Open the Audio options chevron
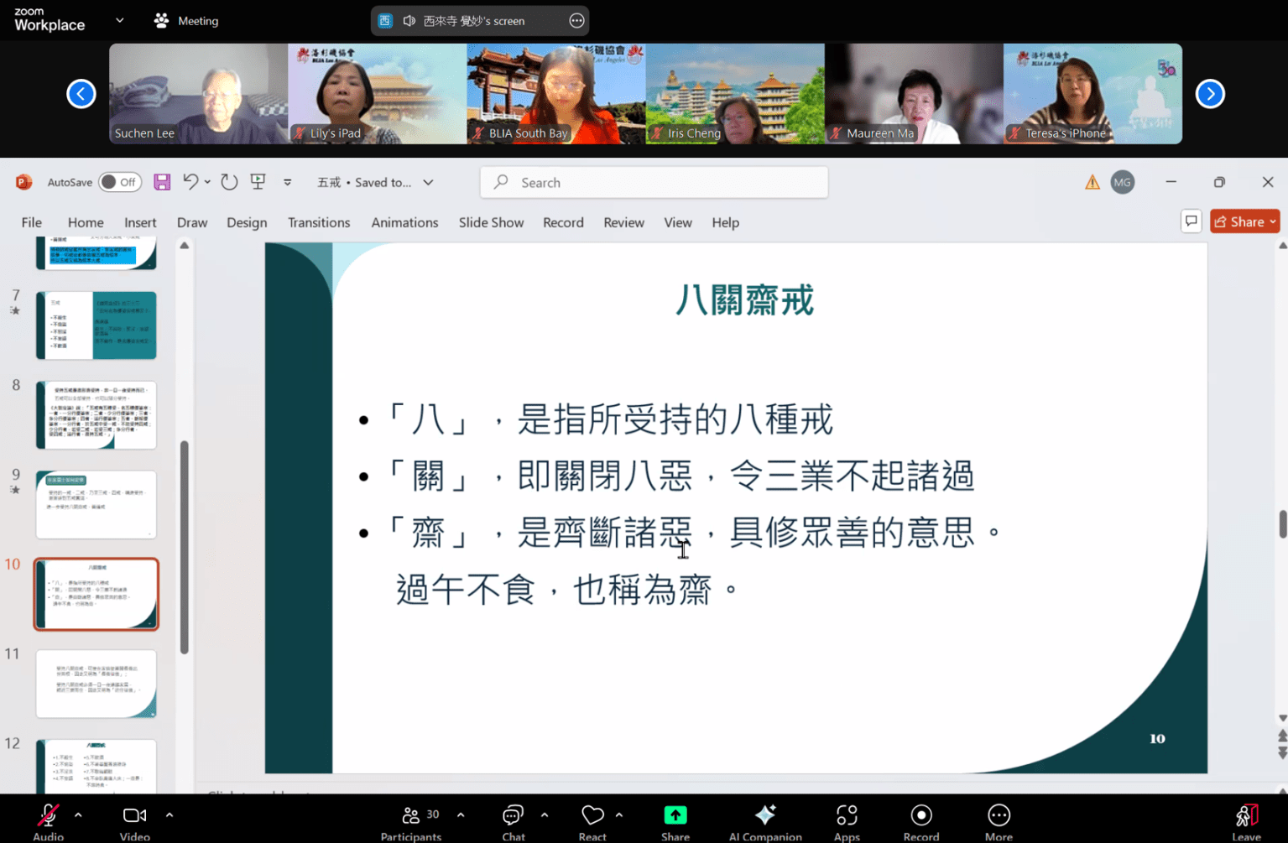This screenshot has width=1288, height=843. click(x=77, y=814)
